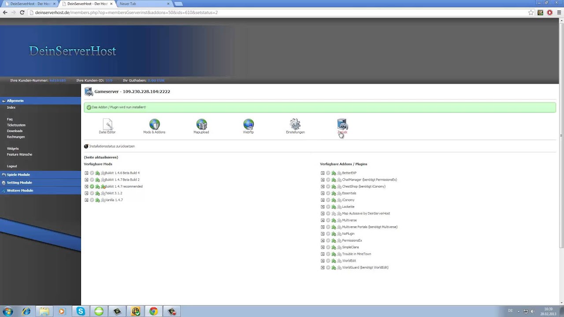Expand the Map Autosave by DeinServerHost entry
The width and height of the screenshot is (564, 317).
tap(323, 214)
